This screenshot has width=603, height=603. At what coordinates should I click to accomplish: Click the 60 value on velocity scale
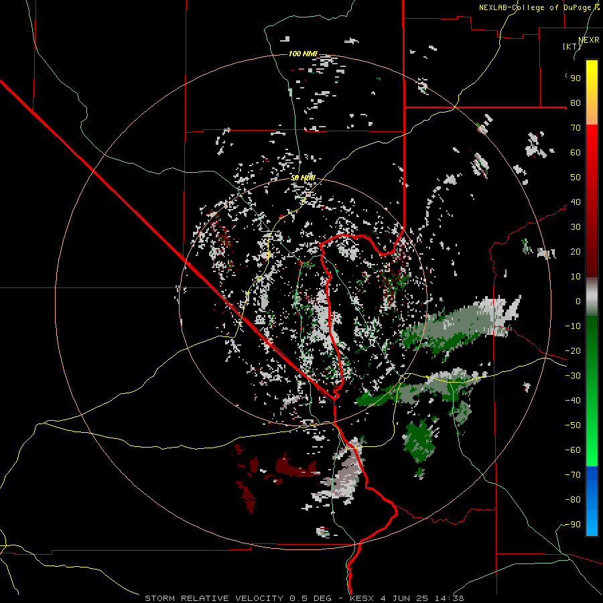(x=576, y=152)
